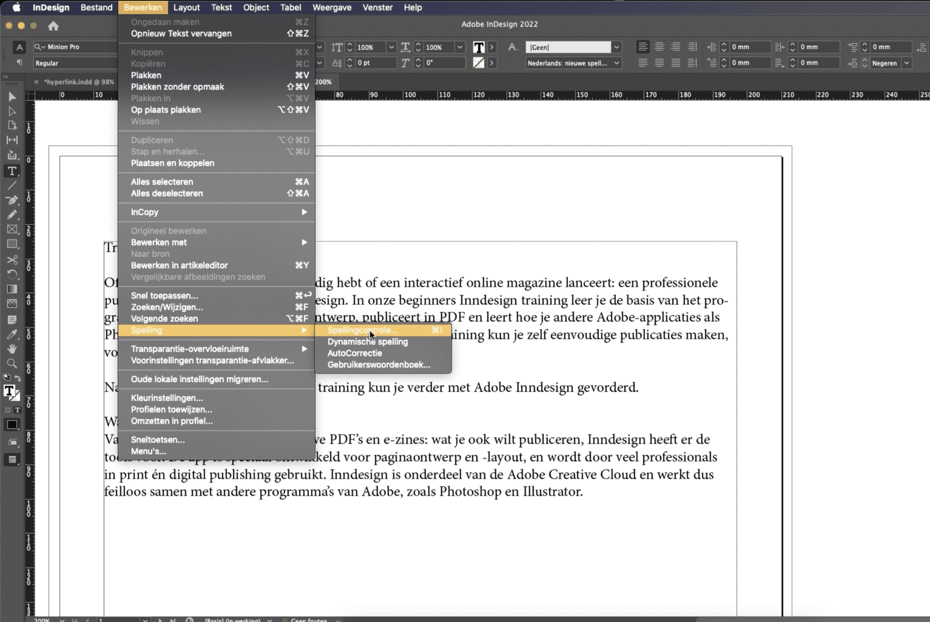Switch to paragraph formatting controls
Viewport: 930px width, 622px height.
[x=19, y=63]
